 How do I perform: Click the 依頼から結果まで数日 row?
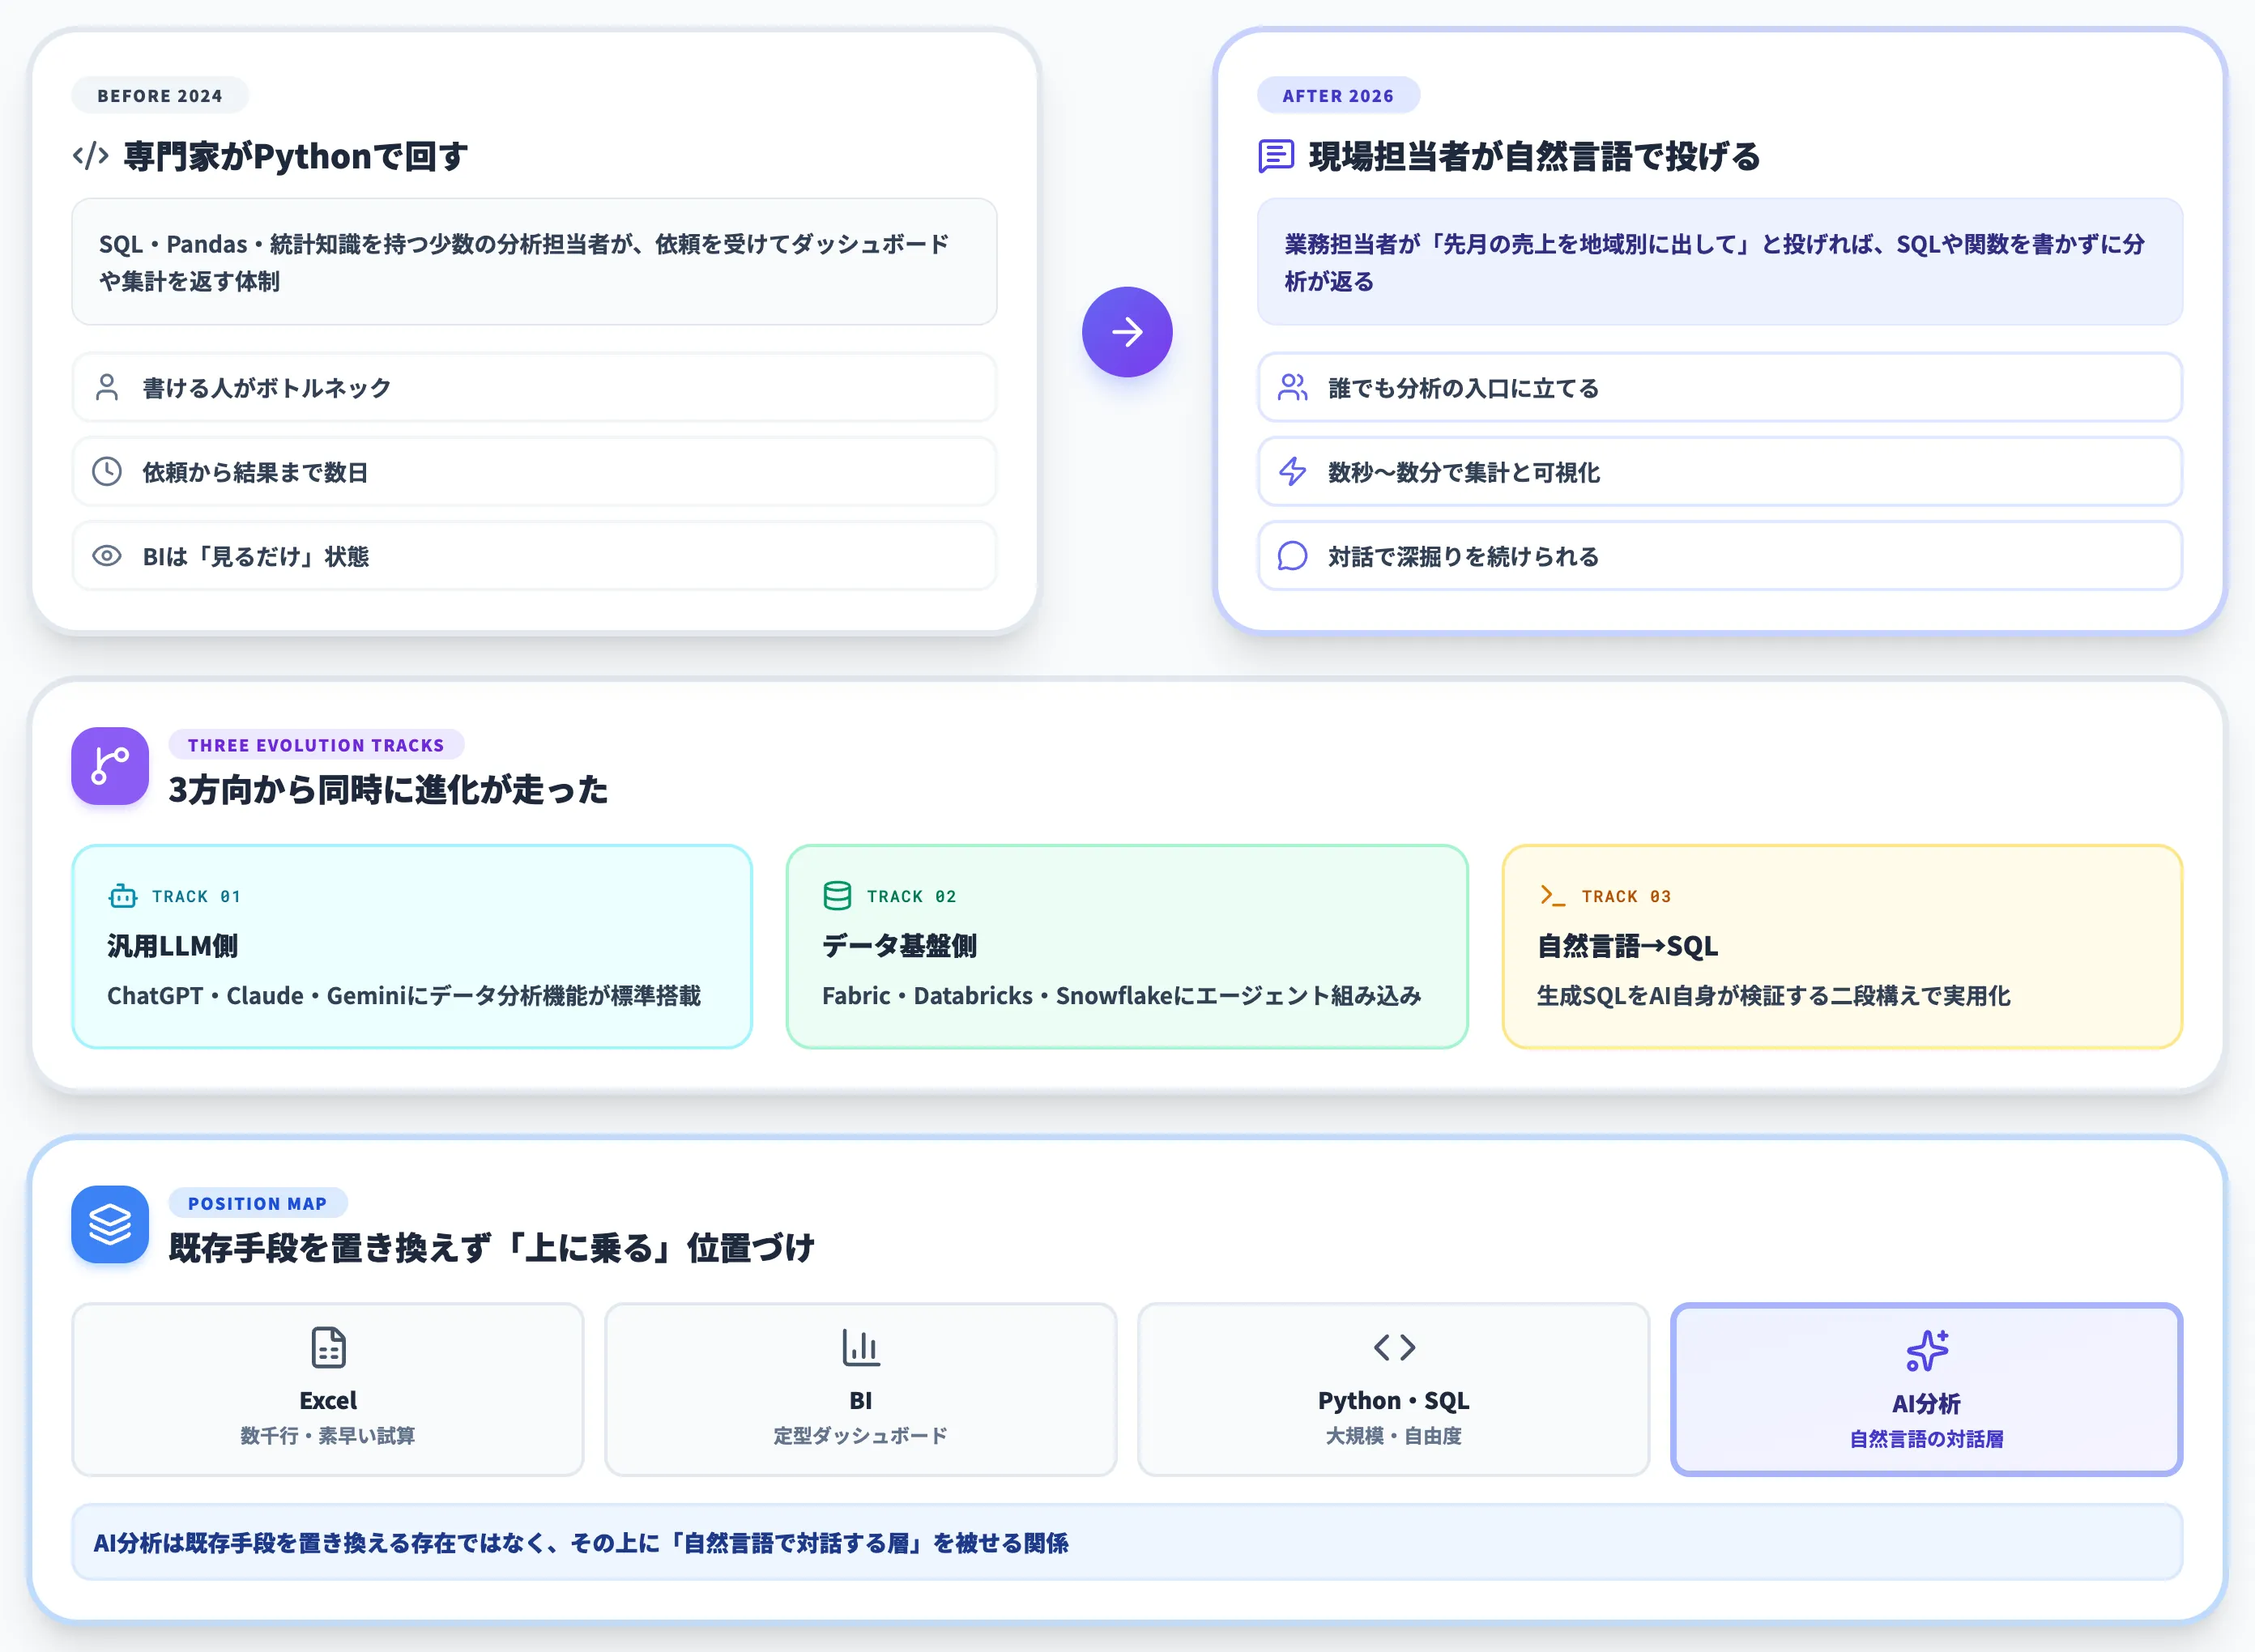point(534,471)
